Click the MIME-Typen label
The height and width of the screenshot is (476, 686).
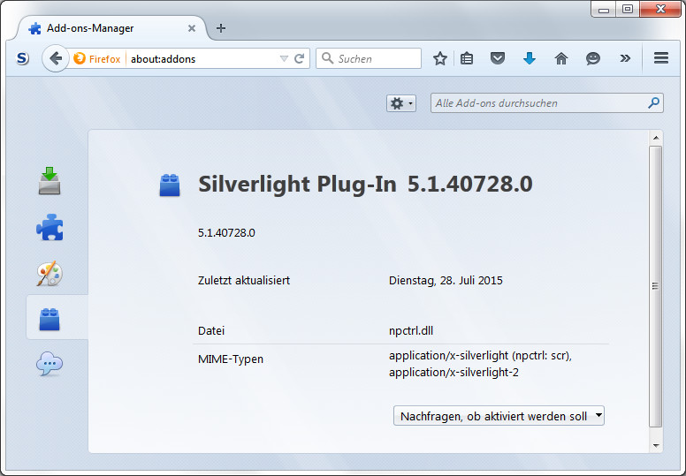click(x=231, y=359)
